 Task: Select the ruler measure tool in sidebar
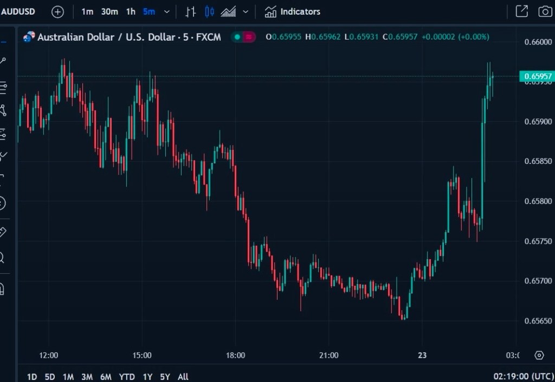3,232
